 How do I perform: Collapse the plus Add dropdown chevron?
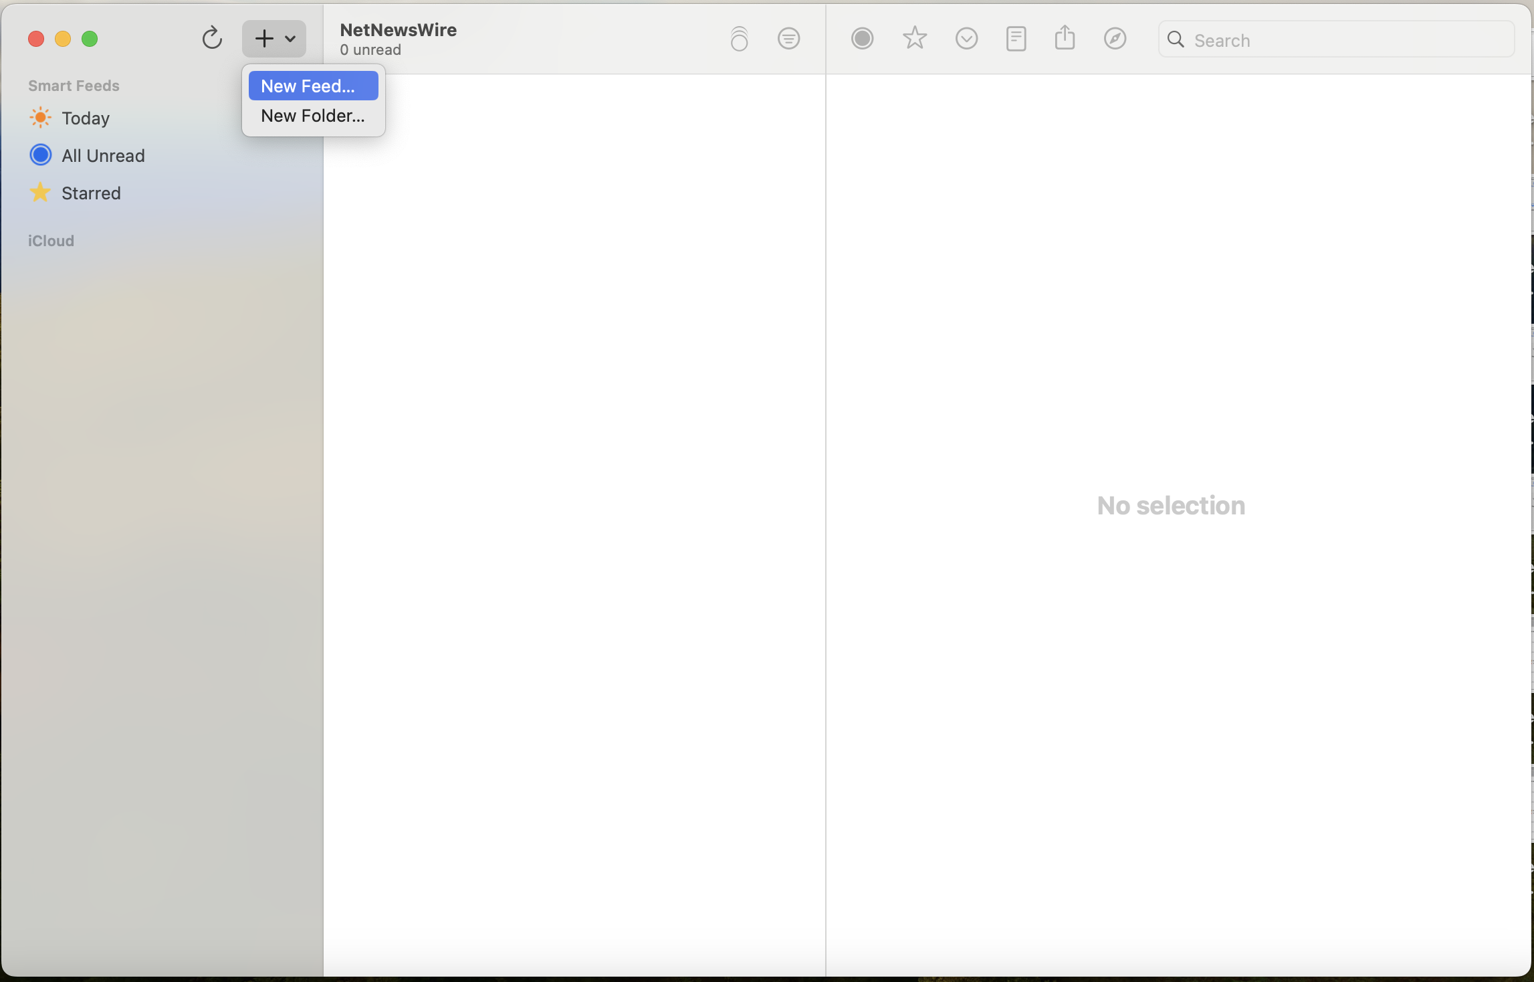tap(291, 39)
